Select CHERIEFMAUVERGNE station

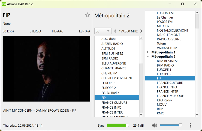click(x=117, y=78)
